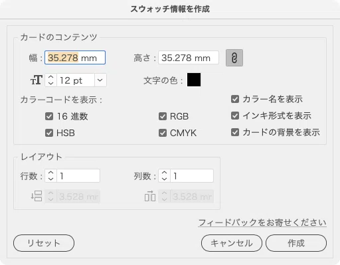Click the キャンセル button

pyautogui.click(x=232, y=243)
